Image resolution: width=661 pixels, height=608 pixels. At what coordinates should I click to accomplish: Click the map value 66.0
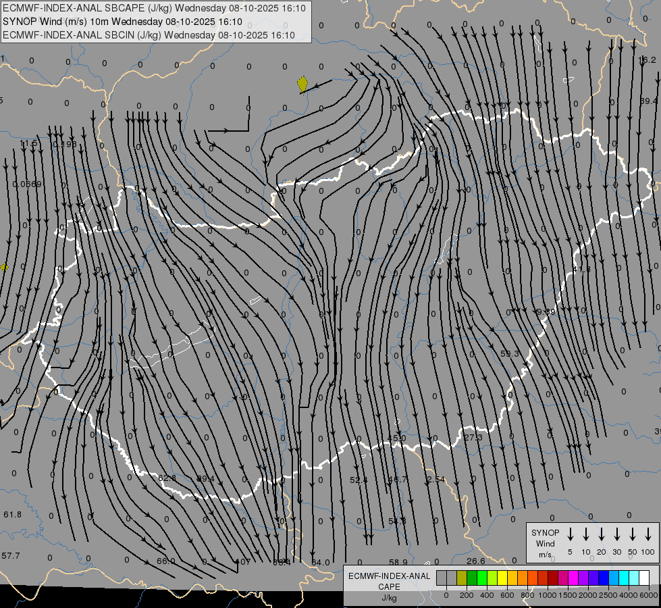pos(165,561)
